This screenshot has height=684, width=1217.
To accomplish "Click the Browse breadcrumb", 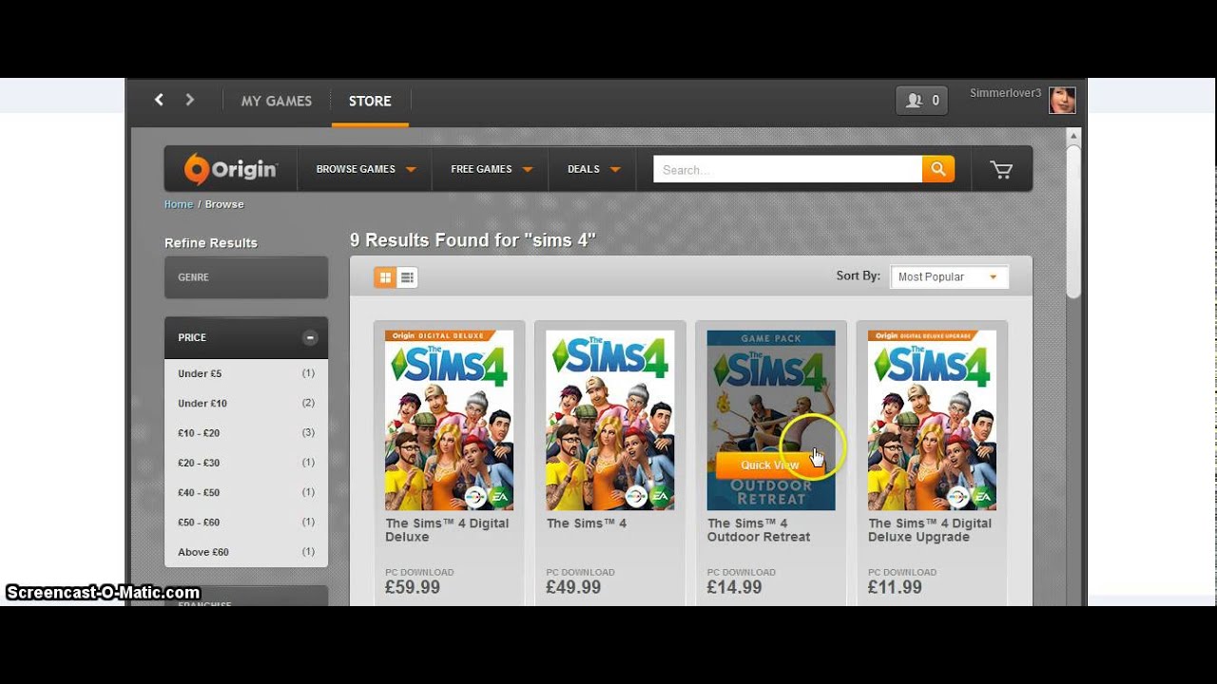I will coord(224,204).
